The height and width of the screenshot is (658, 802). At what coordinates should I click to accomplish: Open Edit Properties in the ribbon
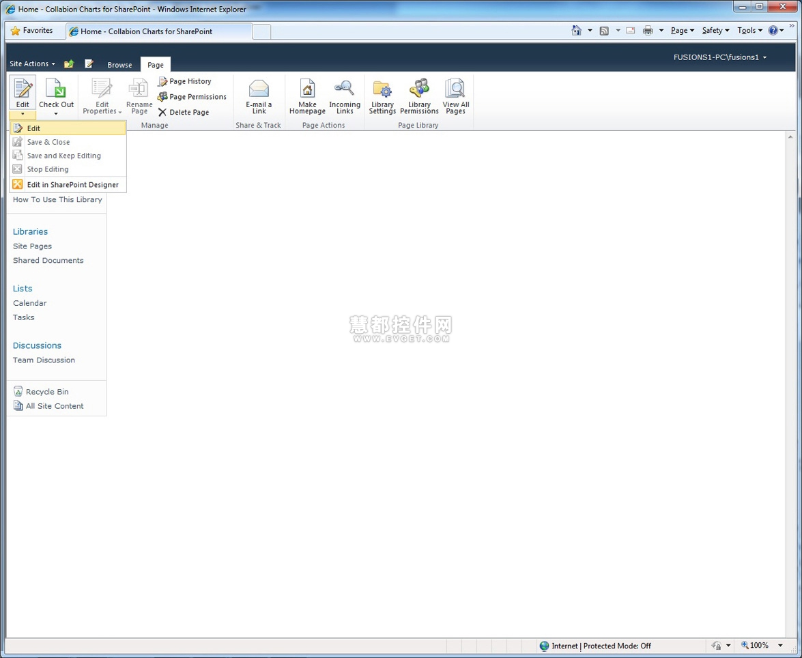(102, 96)
